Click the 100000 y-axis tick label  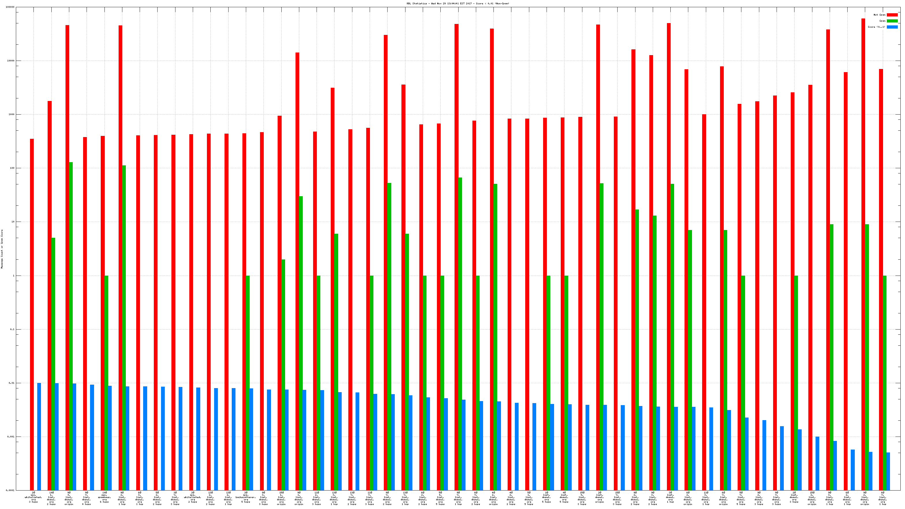click(x=10, y=7)
